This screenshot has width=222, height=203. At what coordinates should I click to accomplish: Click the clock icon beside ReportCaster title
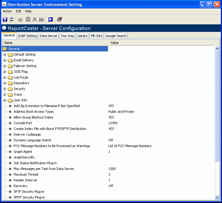4,28
